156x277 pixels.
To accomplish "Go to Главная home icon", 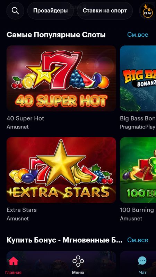I will (14, 265).
